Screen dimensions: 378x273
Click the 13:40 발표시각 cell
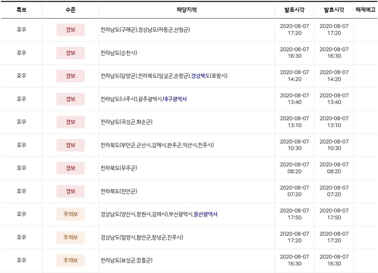[x=294, y=99]
